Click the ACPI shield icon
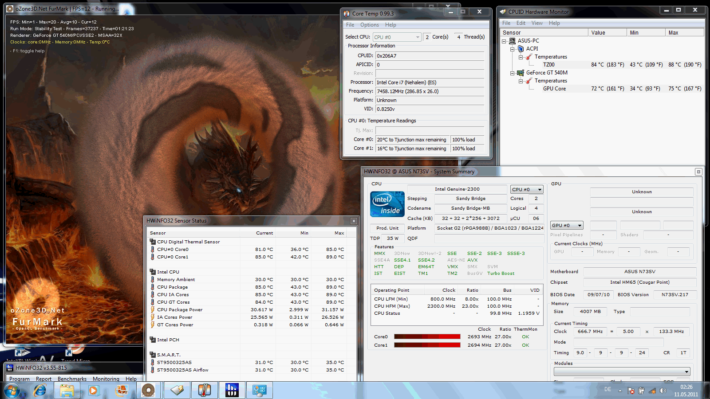710x399 pixels. point(521,49)
